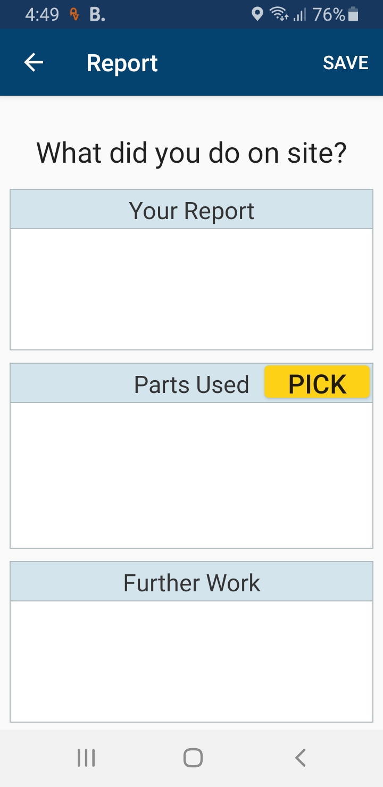
Task: Type in the Your Report text area
Action: coord(191,289)
